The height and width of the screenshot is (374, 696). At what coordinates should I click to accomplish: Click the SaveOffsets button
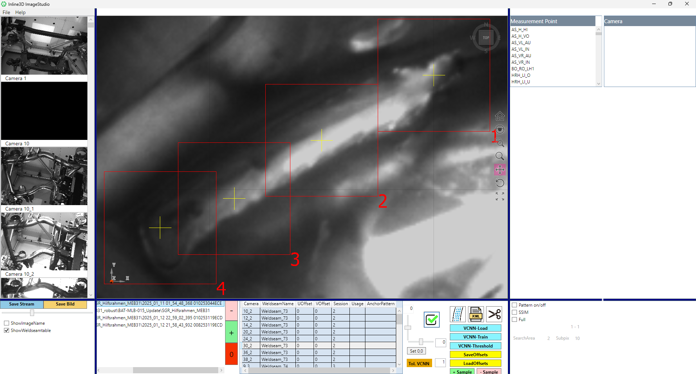[475, 355]
